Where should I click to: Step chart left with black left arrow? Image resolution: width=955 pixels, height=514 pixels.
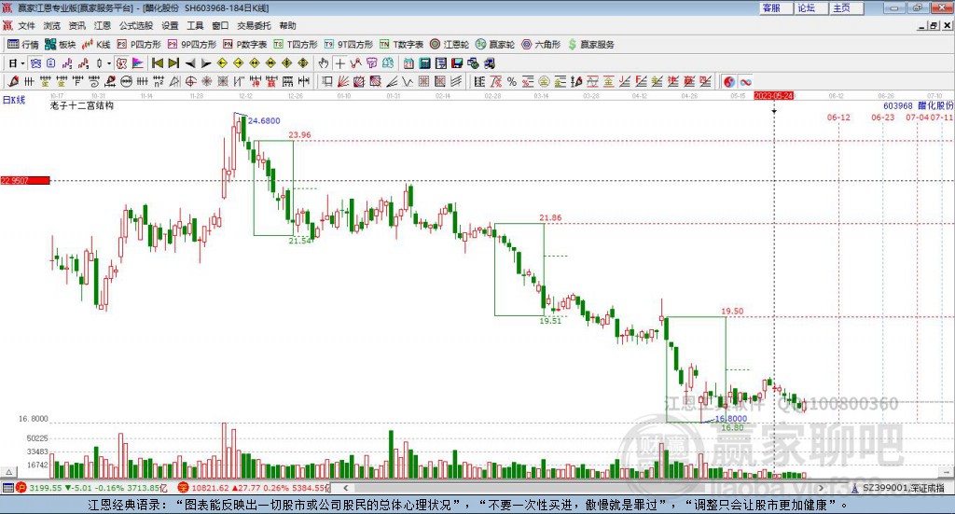pyautogui.click(x=190, y=63)
